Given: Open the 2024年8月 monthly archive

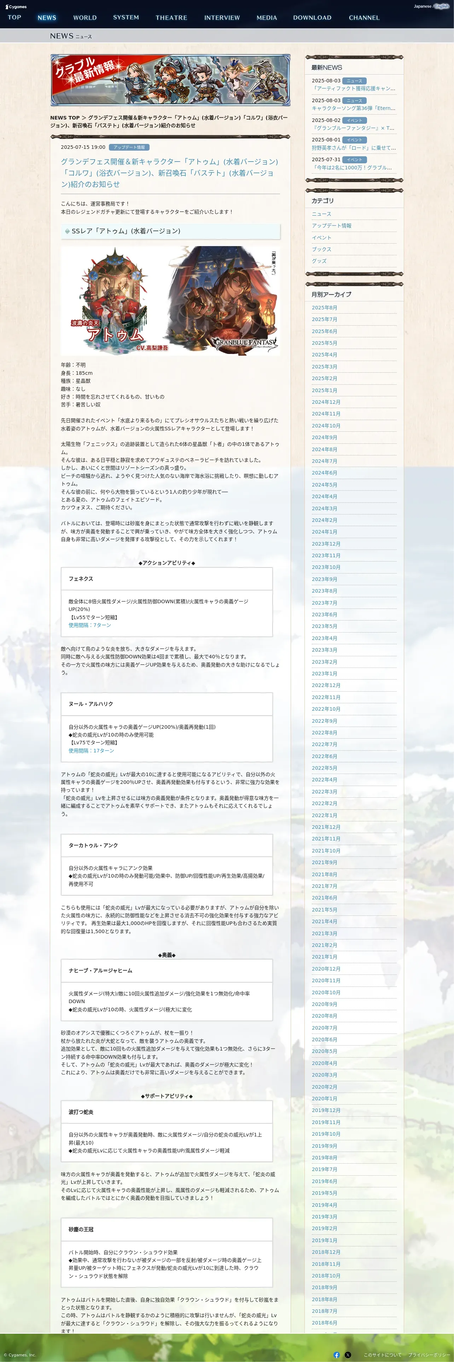Looking at the screenshot, I should point(324,449).
